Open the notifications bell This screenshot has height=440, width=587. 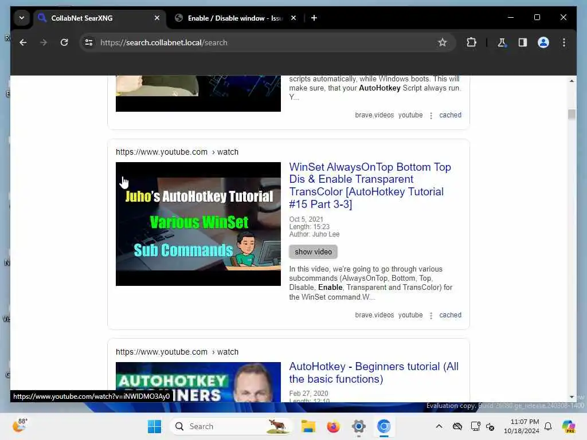click(548, 426)
